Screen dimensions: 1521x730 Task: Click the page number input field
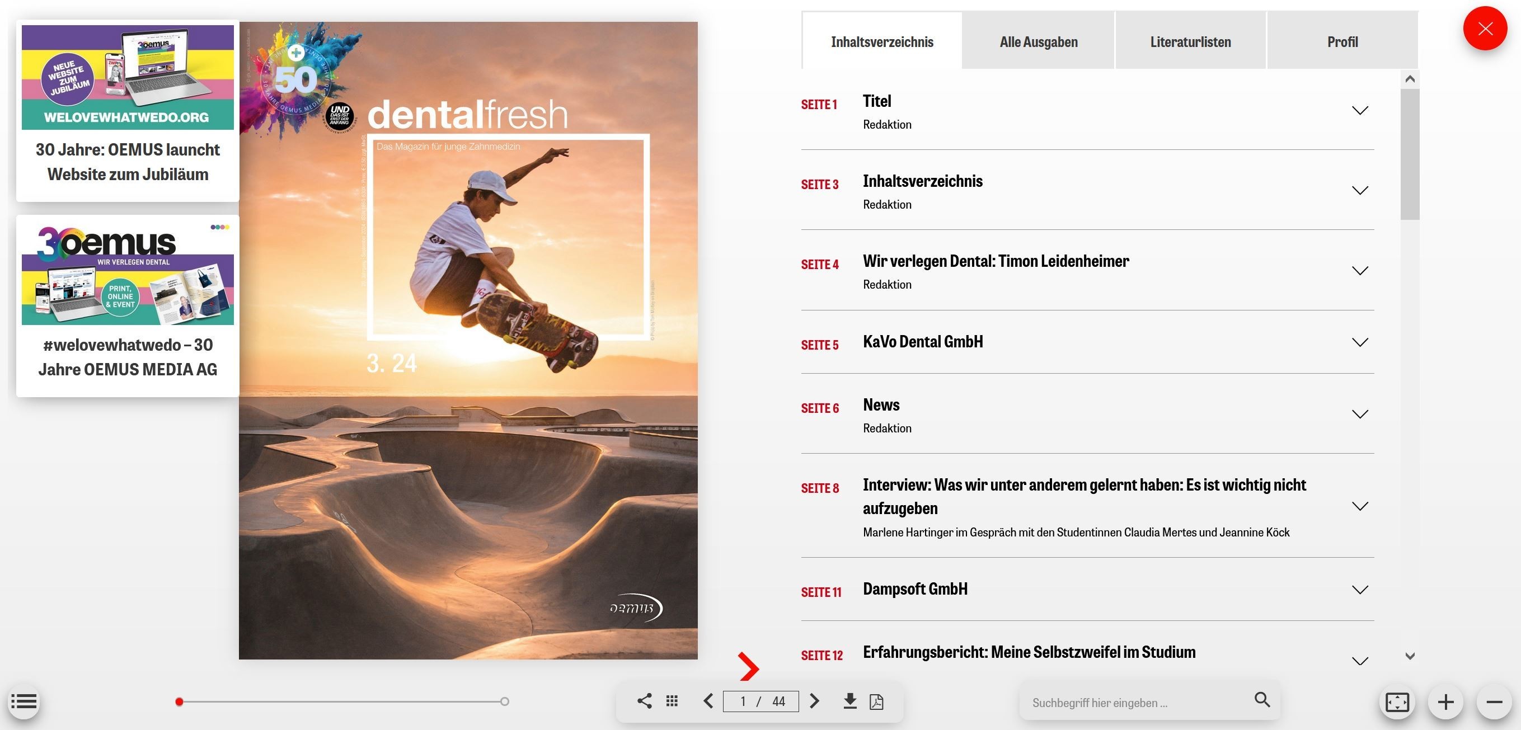pos(761,701)
